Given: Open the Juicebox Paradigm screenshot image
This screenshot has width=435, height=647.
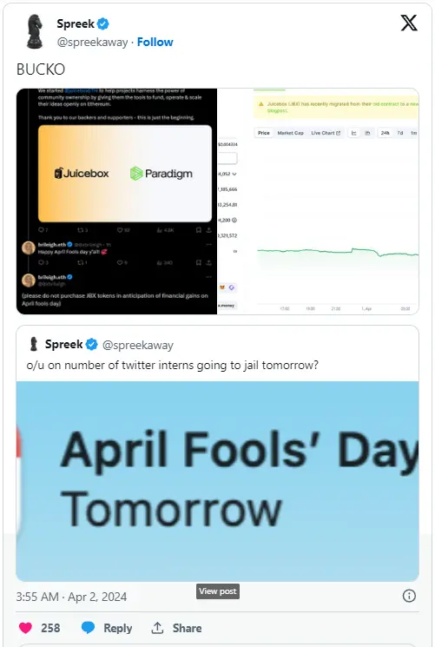Looking at the screenshot, I should tap(117, 201).
